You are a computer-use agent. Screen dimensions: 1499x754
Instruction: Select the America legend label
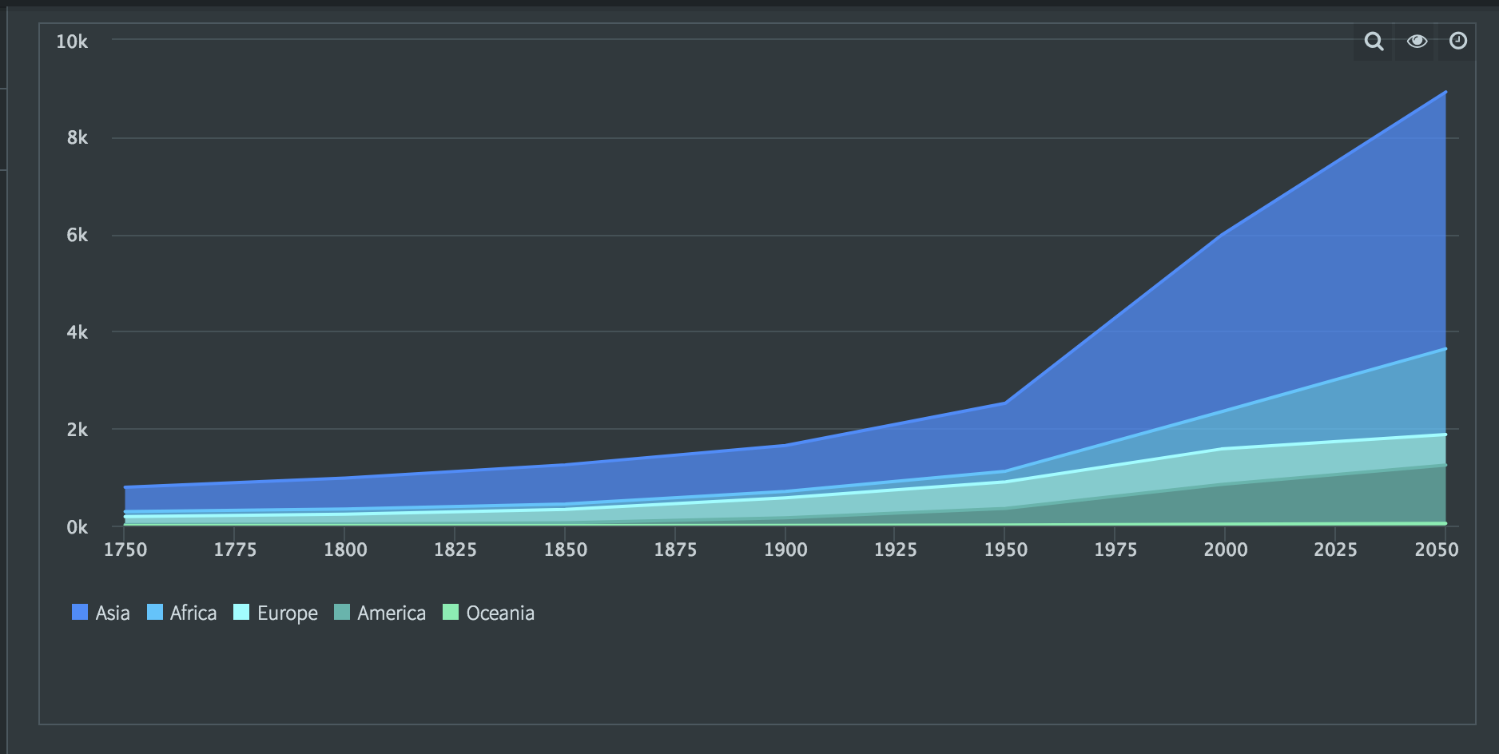[x=391, y=613]
